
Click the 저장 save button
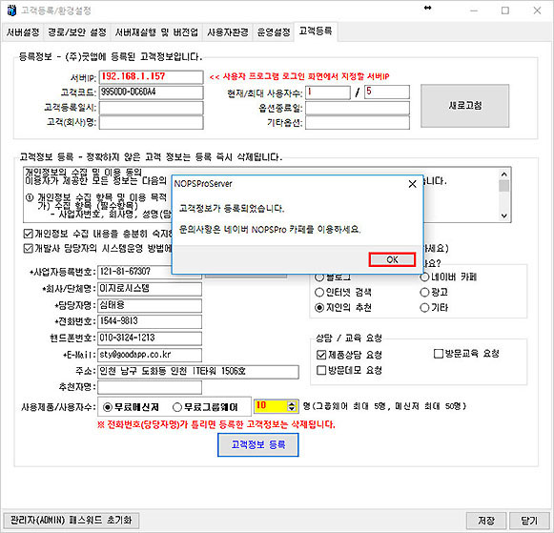(x=486, y=521)
